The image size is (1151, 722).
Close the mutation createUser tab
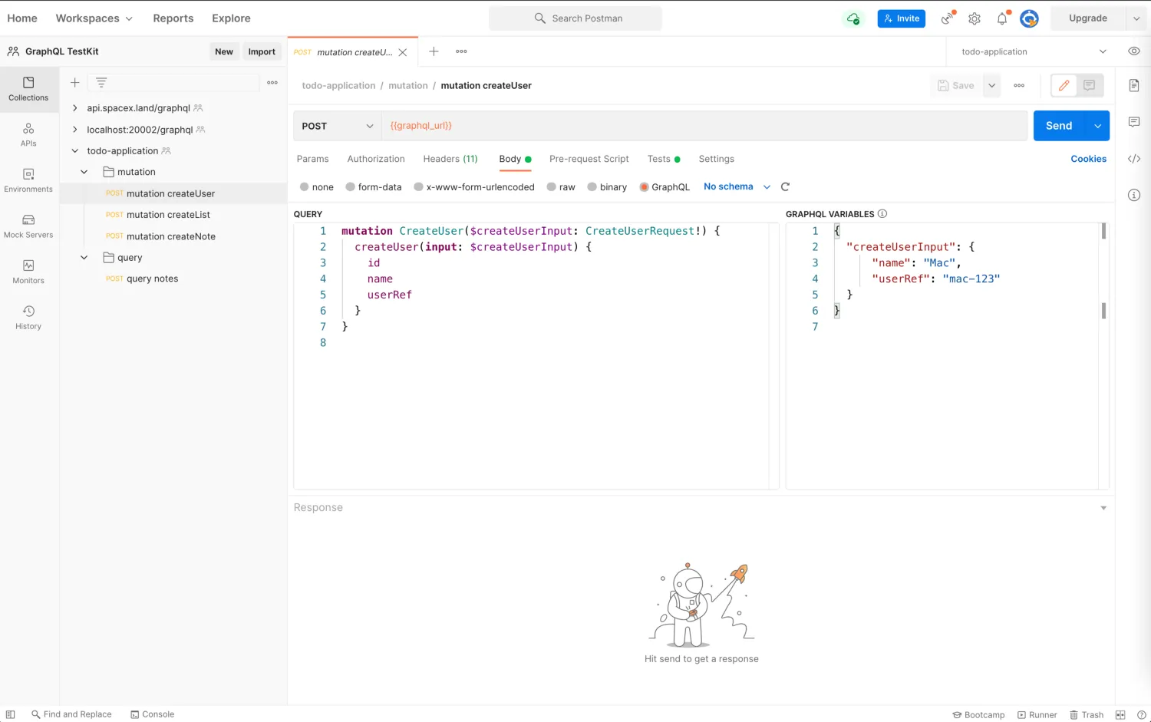coord(403,52)
